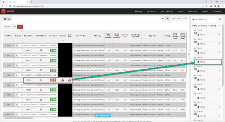Collapse the 6-25 Ton PKGD Preced tree node

(192, 26)
